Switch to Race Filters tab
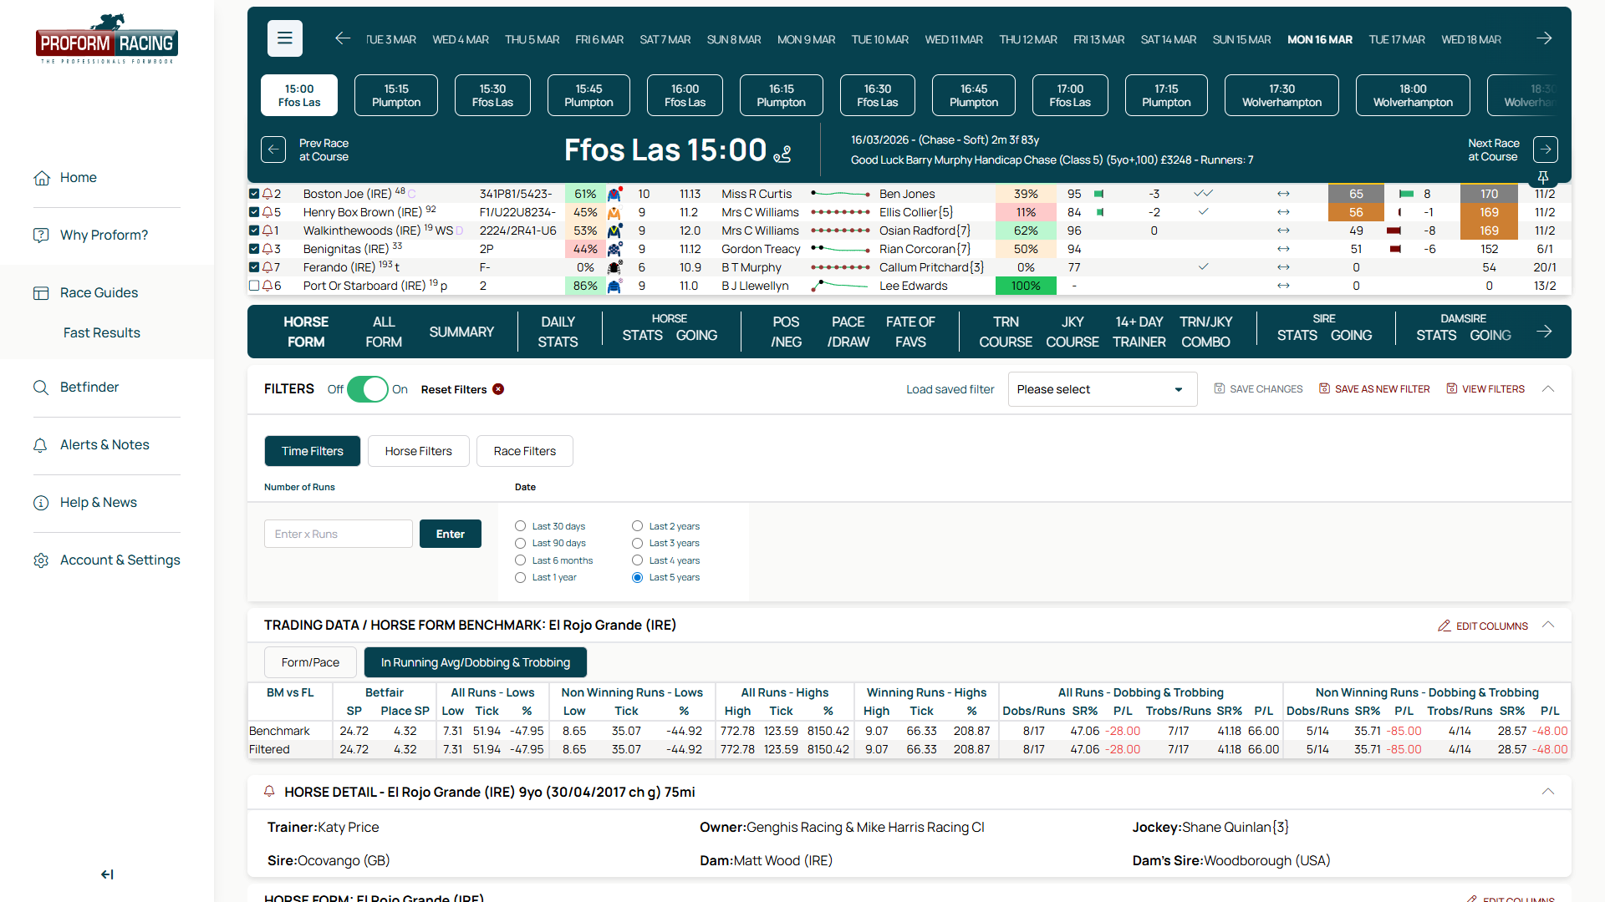This screenshot has height=902, width=1605. (525, 451)
